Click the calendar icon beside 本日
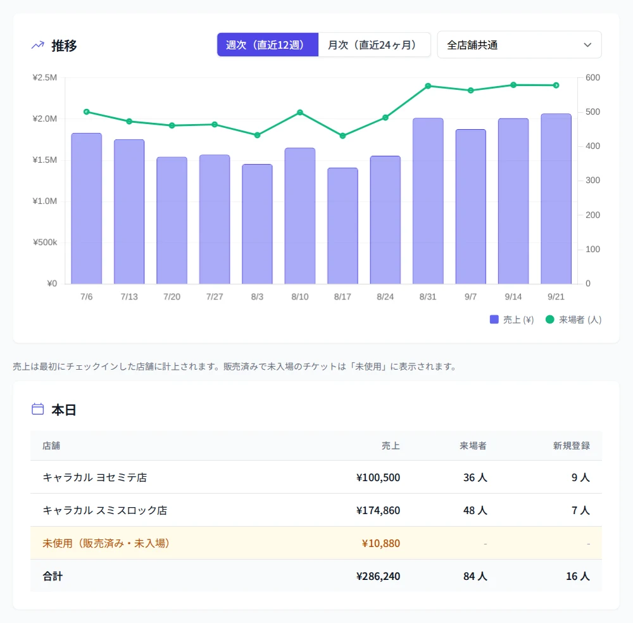633x623 pixels. [38, 409]
